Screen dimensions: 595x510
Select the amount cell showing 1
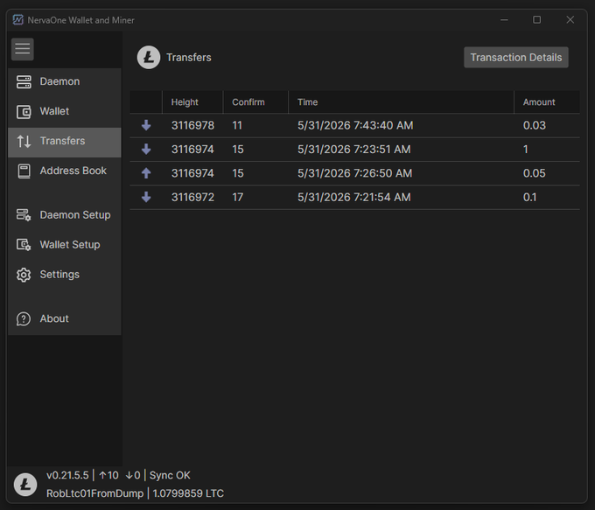point(526,149)
